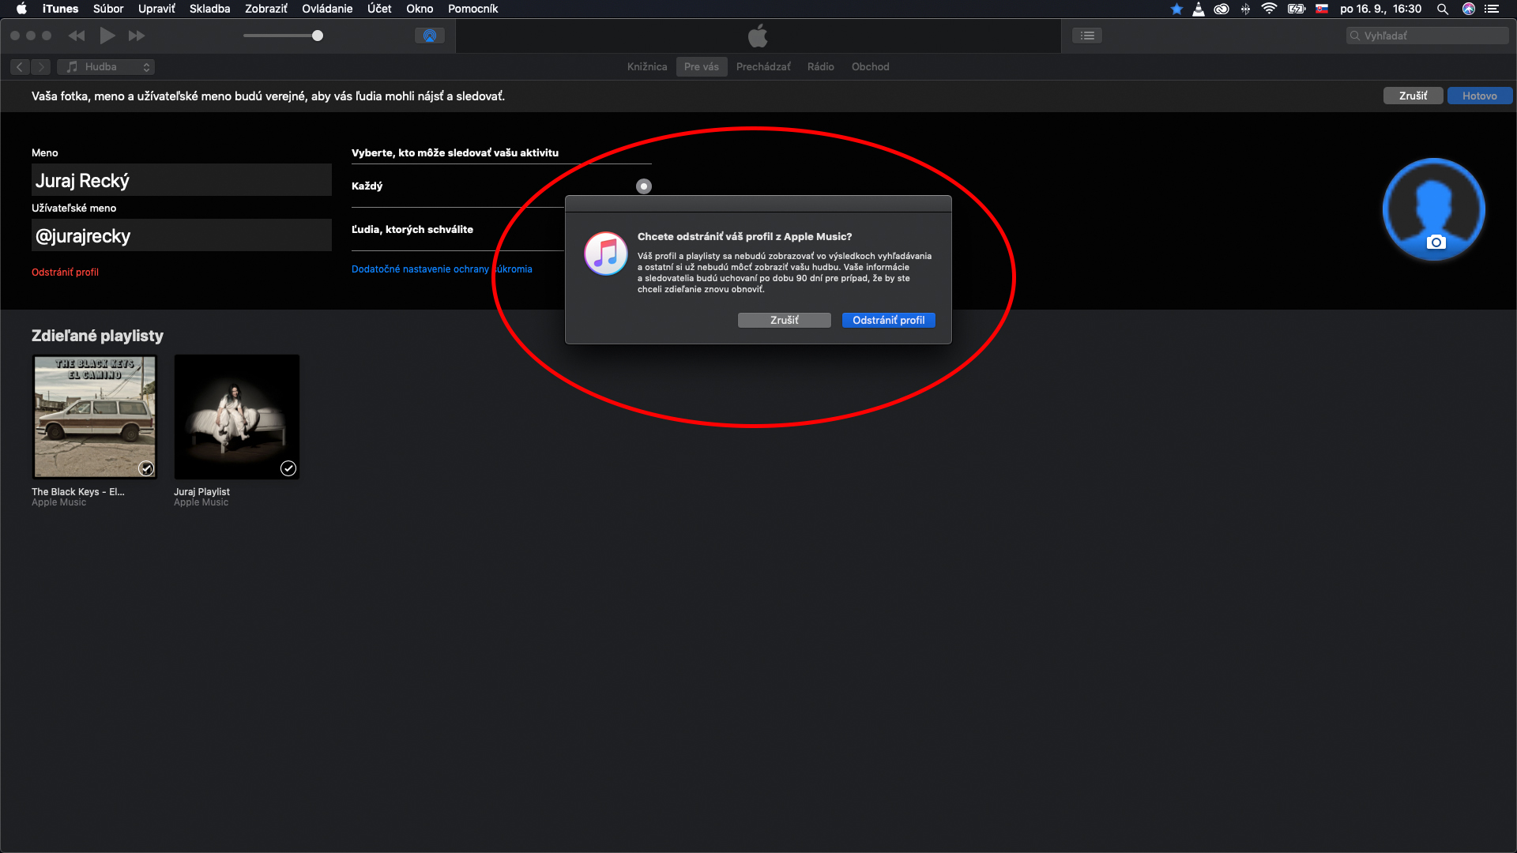1517x853 pixels.
Task: Switch to the Knižnica tab
Action: [647, 67]
